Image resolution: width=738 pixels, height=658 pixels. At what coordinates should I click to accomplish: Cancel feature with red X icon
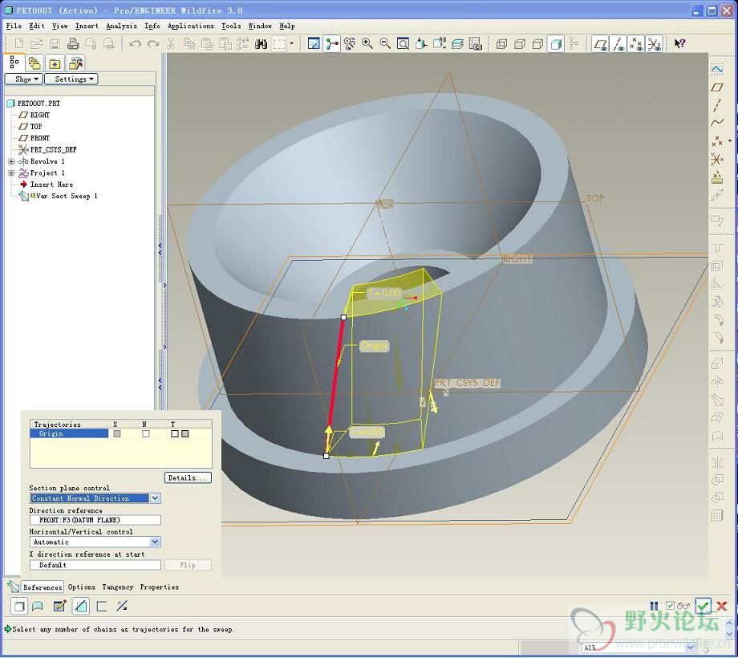(721, 606)
